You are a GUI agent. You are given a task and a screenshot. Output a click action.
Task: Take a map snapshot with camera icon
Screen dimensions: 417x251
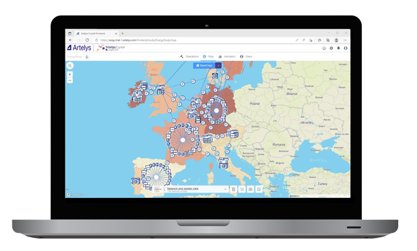[250, 189]
